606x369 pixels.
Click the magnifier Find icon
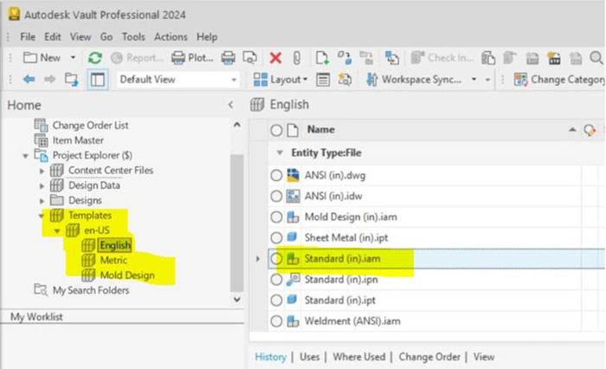(x=596, y=58)
